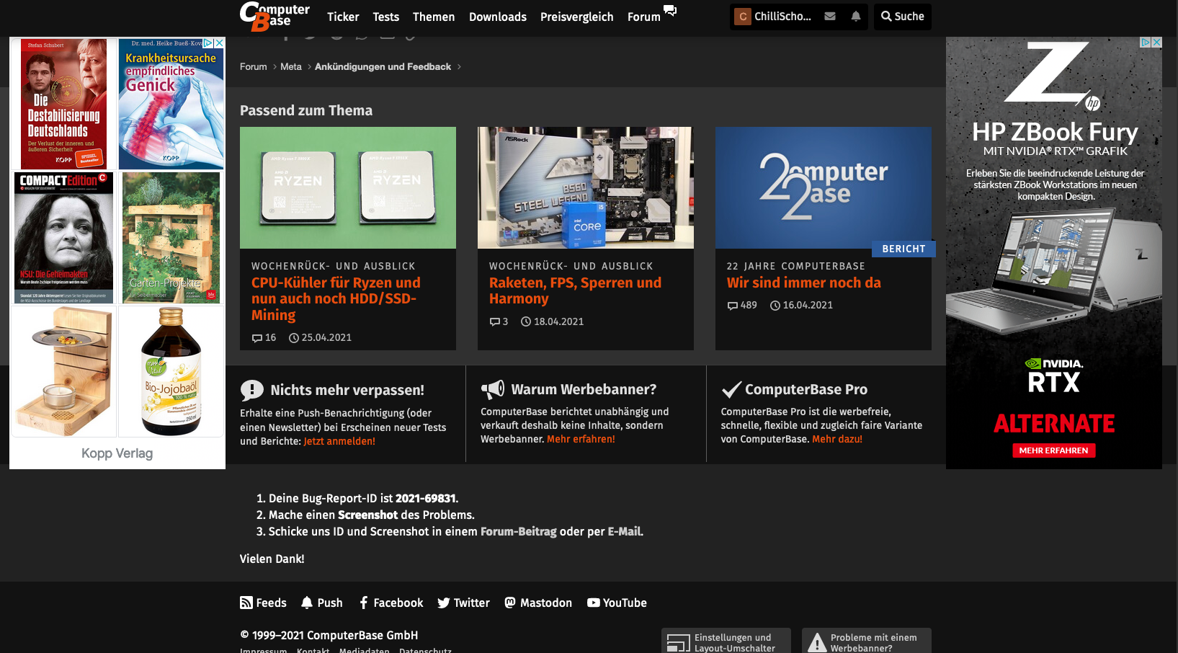Open the Ryzen CPU article thumbnail

348,188
